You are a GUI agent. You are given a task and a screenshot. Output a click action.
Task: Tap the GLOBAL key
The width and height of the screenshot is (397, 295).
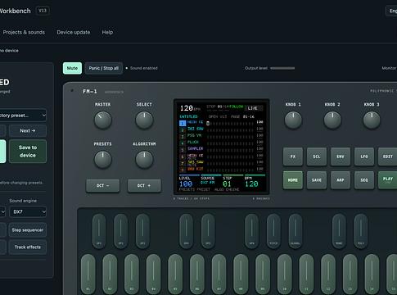(295, 231)
